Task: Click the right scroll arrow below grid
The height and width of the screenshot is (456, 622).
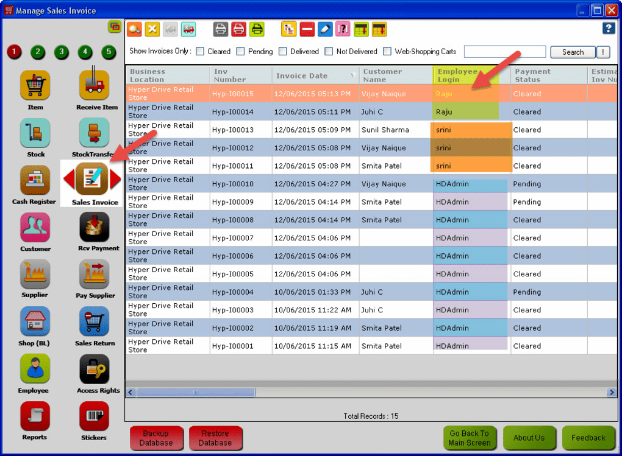Action: pyautogui.click(x=612, y=392)
